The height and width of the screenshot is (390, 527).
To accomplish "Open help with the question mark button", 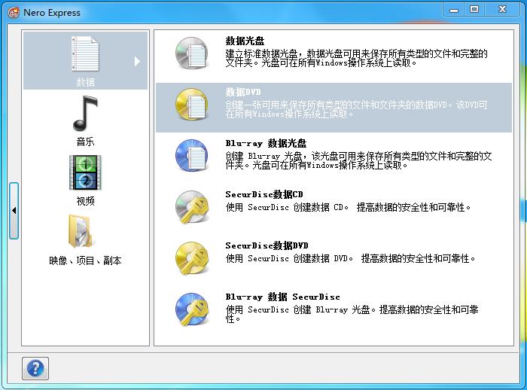I will [35, 368].
